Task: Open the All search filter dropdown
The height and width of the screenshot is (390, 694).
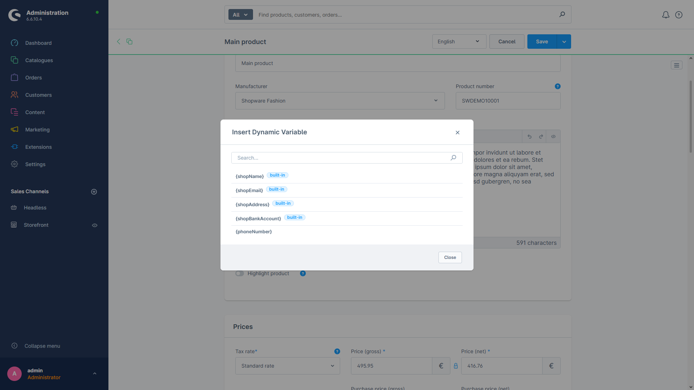Action: click(x=240, y=15)
